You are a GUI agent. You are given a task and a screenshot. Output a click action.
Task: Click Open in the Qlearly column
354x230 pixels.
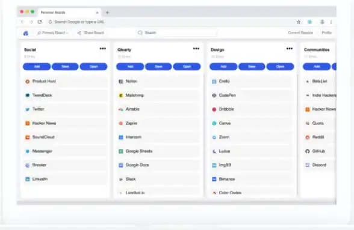coord(187,67)
